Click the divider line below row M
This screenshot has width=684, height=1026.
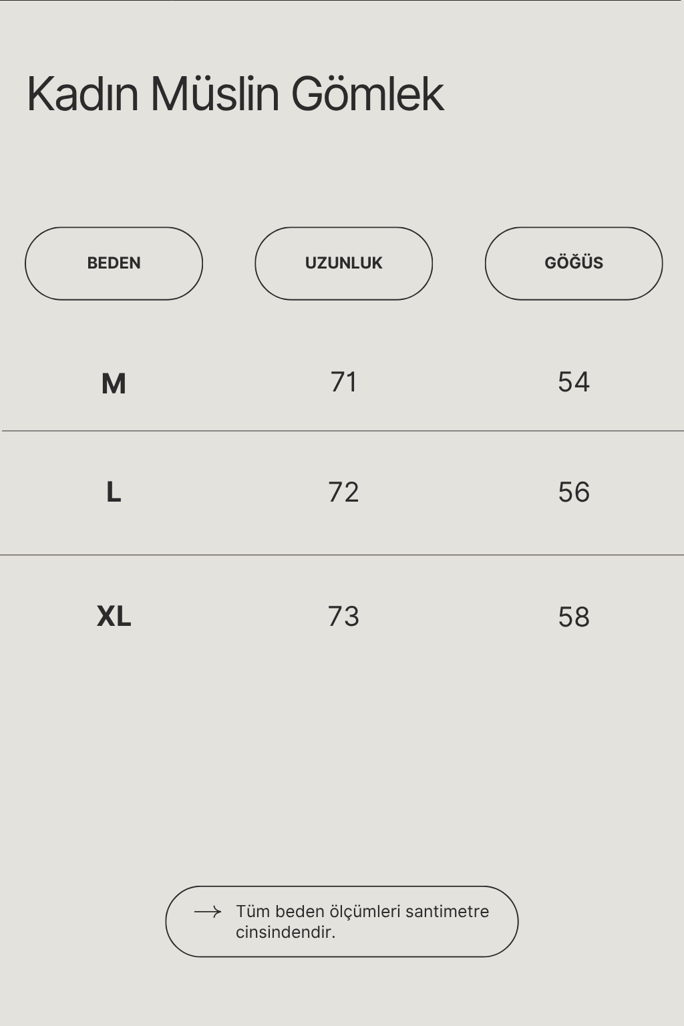pos(342,431)
